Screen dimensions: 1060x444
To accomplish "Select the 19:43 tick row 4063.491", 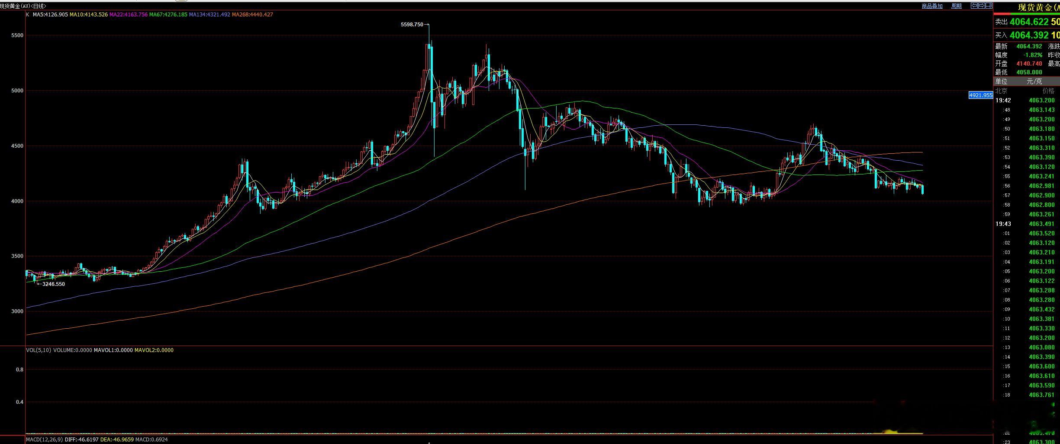I will pyautogui.click(x=1026, y=224).
